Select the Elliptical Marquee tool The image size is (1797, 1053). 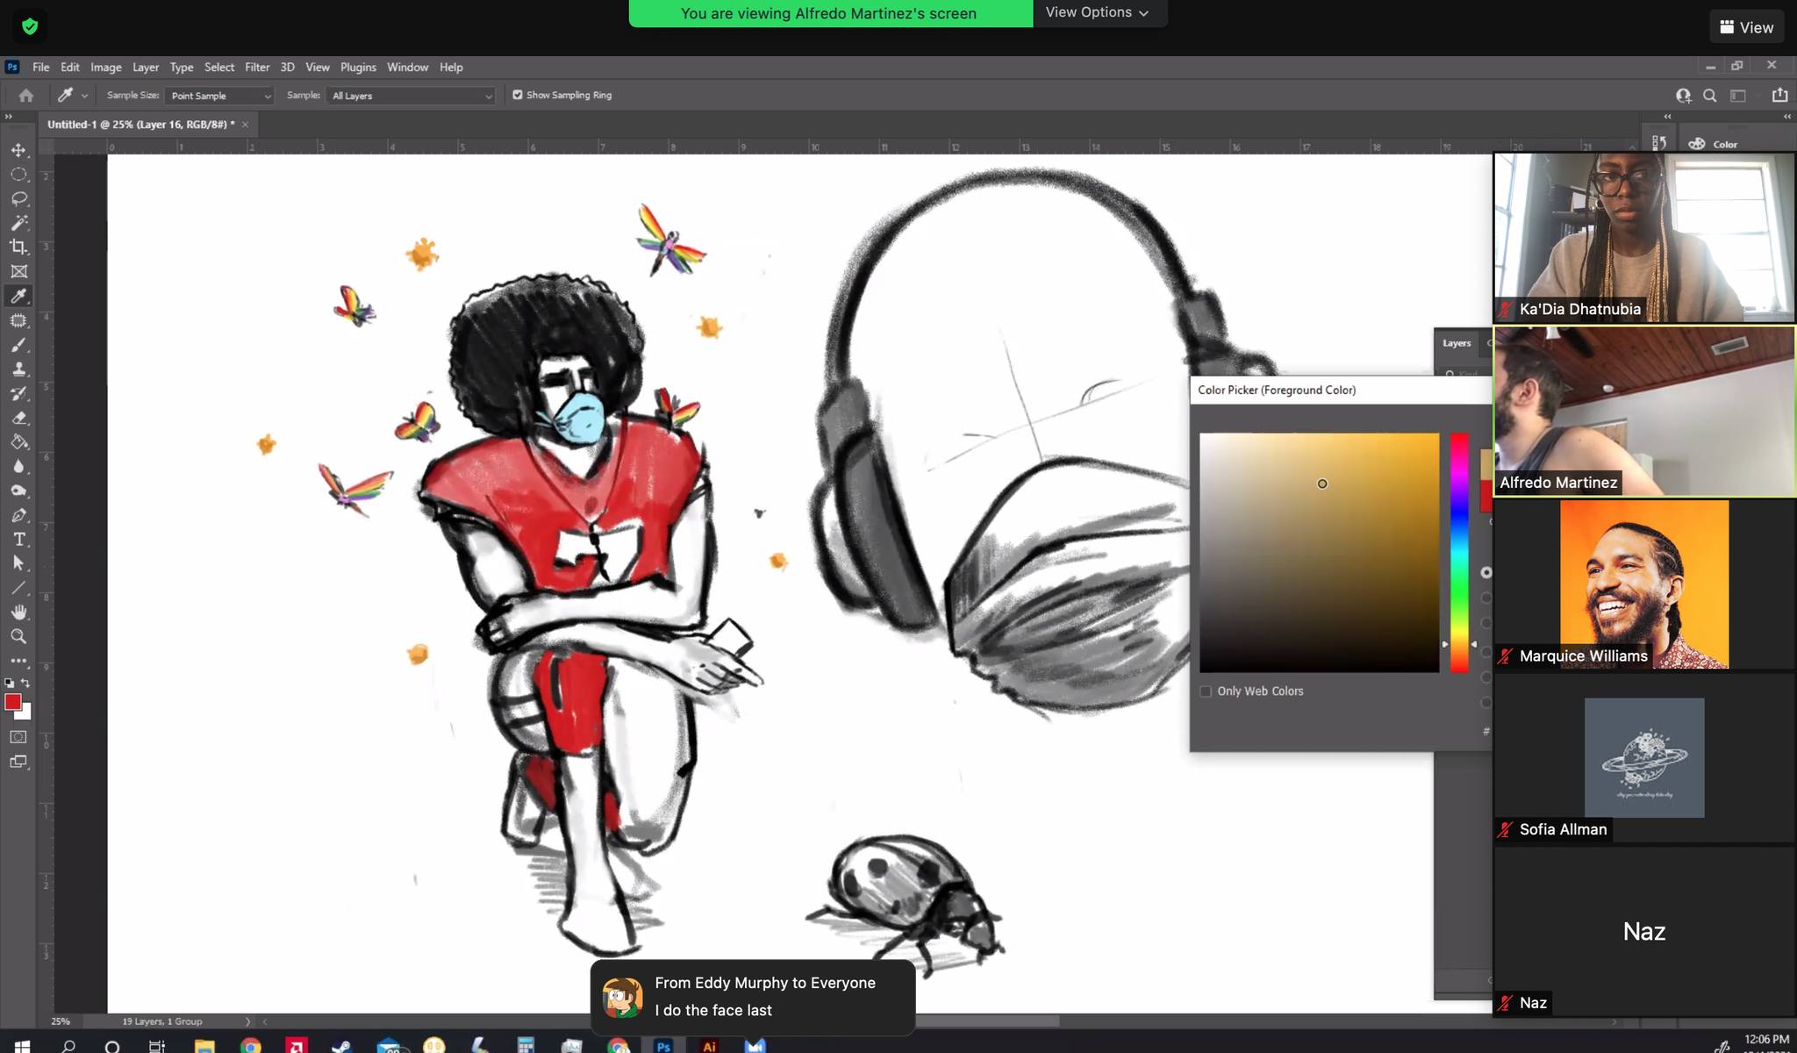point(18,175)
